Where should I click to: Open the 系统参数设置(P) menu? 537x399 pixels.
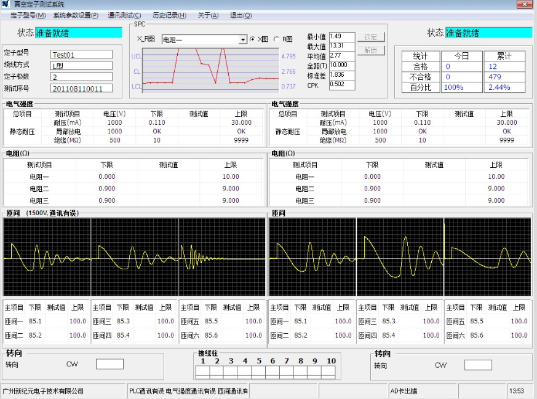(x=76, y=15)
